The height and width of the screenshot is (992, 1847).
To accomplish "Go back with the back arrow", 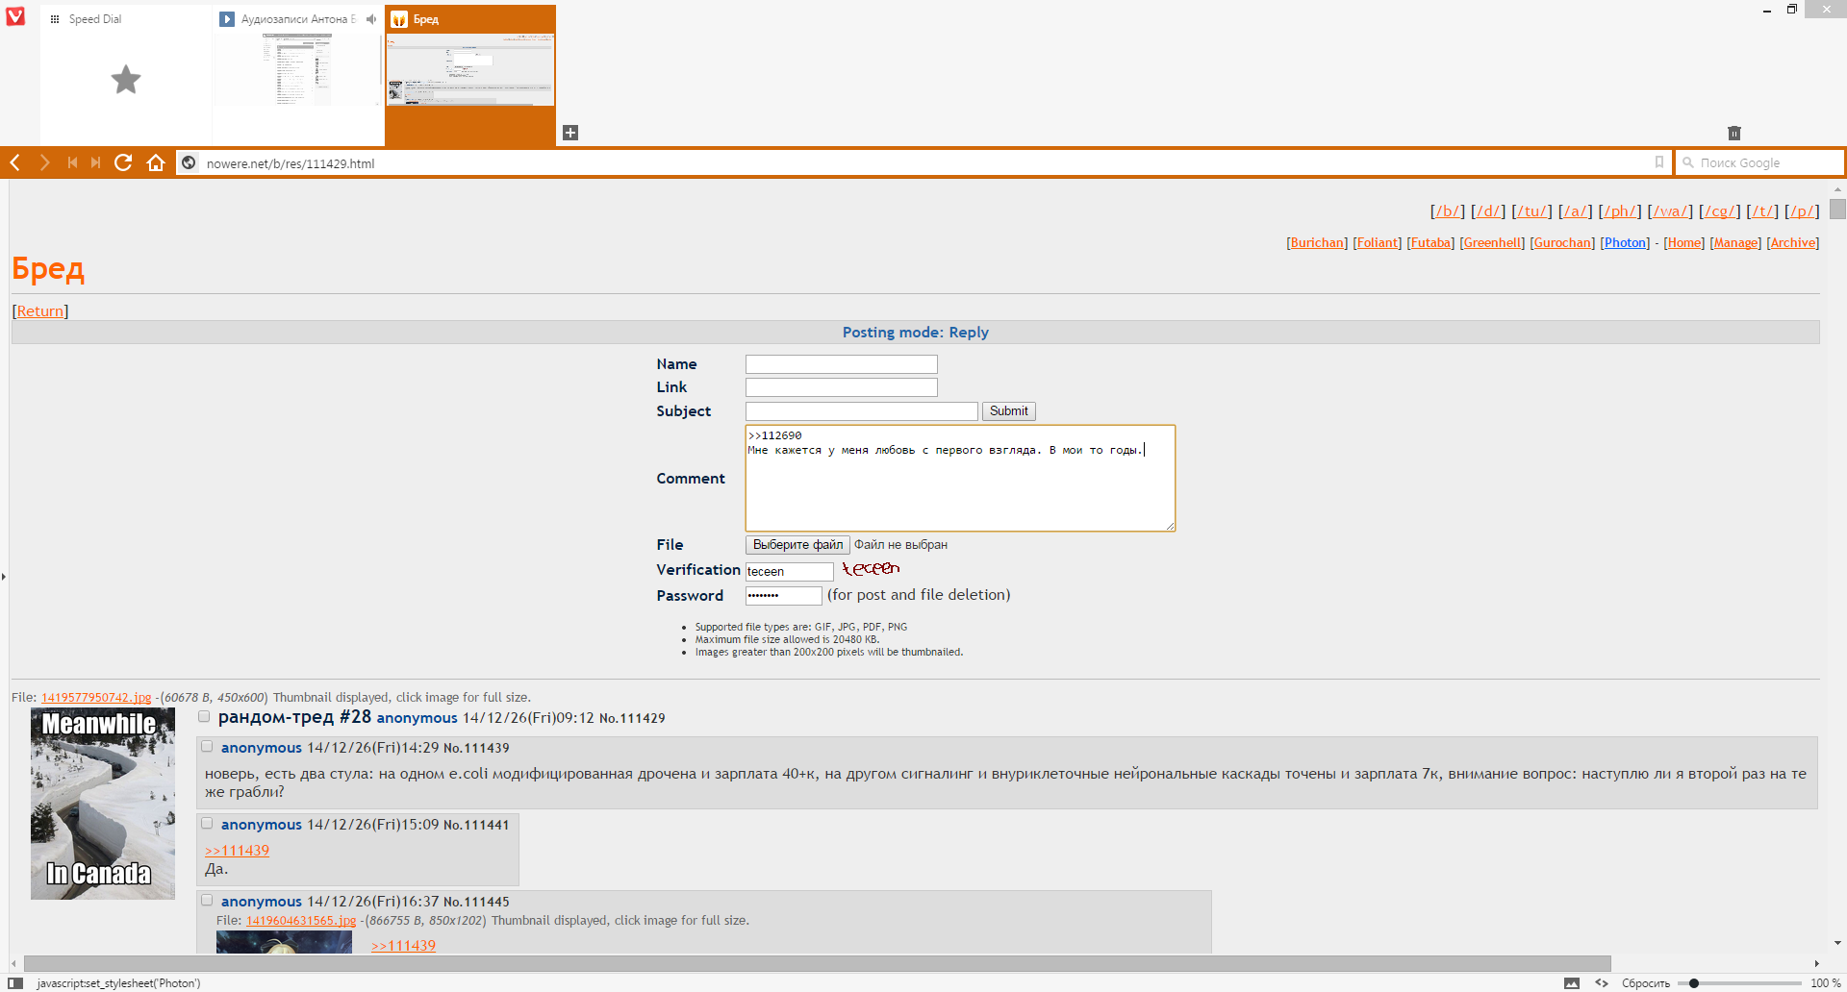I will (15, 162).
